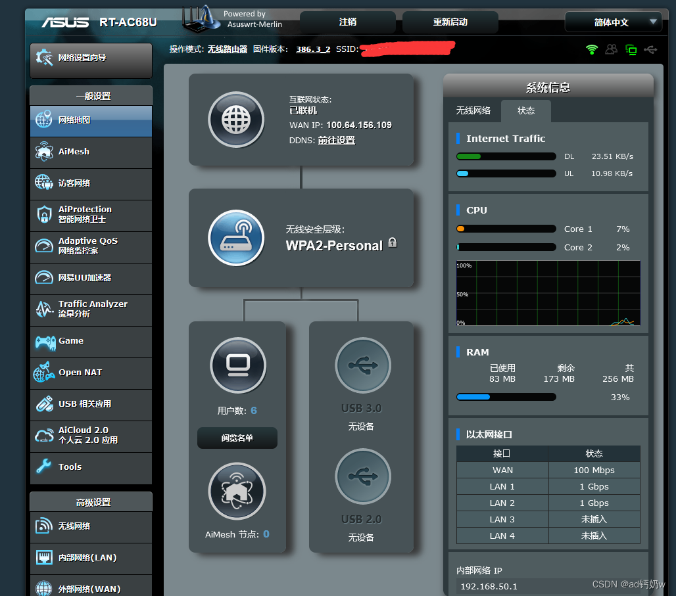Click the USB application drive icon
Screen dimensions: 676x596
[x=45, y=404]
